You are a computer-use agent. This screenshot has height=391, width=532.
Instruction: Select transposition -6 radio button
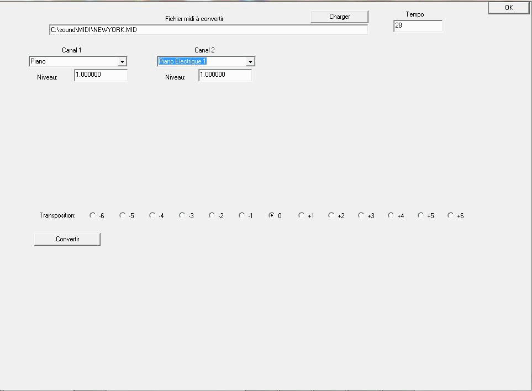pos(93,215)
